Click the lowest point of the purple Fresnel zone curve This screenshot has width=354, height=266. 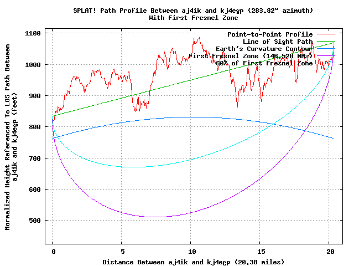click(x=156, y=217)
